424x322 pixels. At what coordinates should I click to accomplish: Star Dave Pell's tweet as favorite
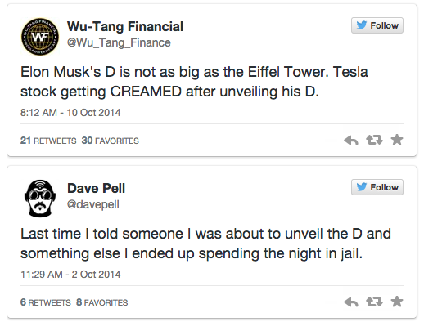(x=397, y=302)
